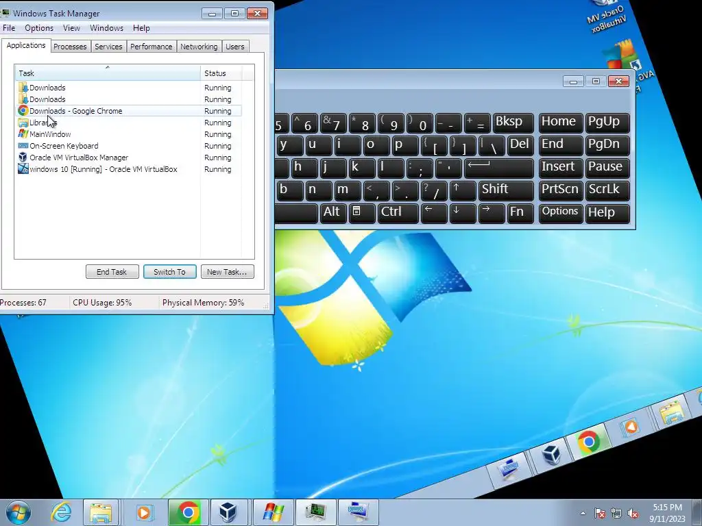Open the Task Manager taskbar button

(315, 512)
